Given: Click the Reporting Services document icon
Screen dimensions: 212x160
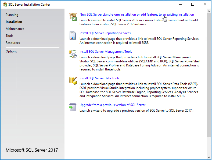Looking at the screenshot, I should click(x=73, y=35).
